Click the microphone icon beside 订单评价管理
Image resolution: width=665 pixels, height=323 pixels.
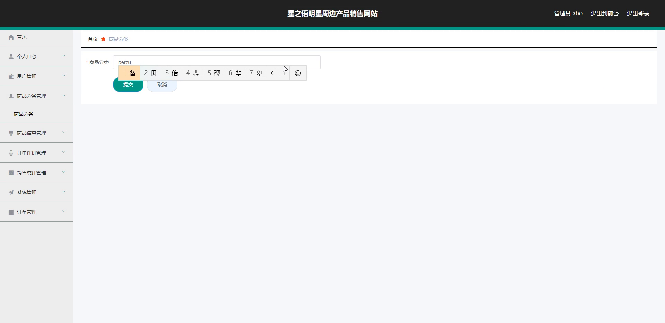11,153
